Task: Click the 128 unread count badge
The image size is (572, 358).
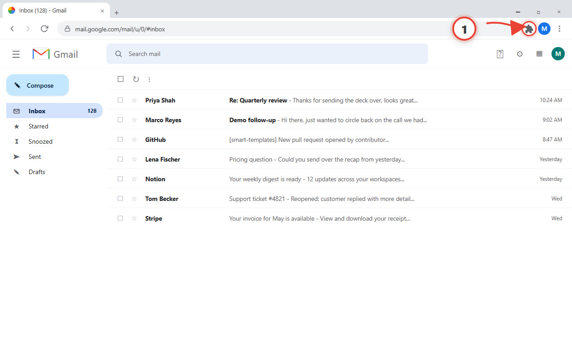Action: click(x=92, y=111)
